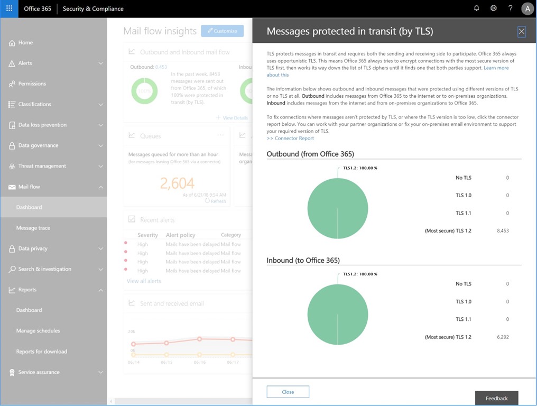Click View all alerts link

pos(143,281)
